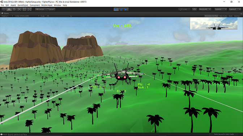Select the Rect transform tool
The height and width of the screenshot is (136, 243).
tap(24, 9)
